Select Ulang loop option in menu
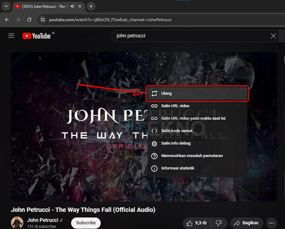The image size is (285, 229). (x=197, y=93)
